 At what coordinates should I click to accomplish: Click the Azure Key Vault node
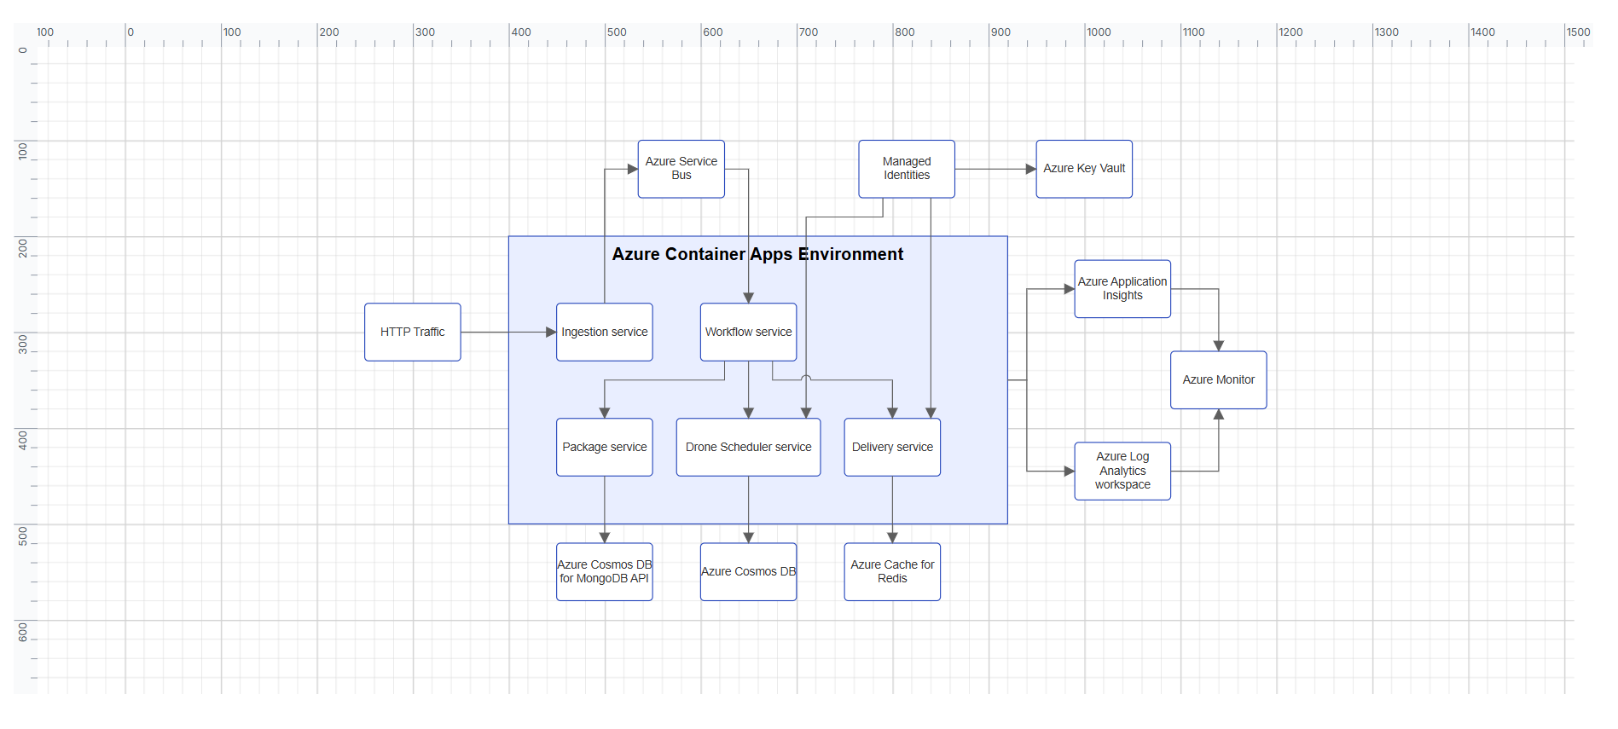pos(1084,169)
